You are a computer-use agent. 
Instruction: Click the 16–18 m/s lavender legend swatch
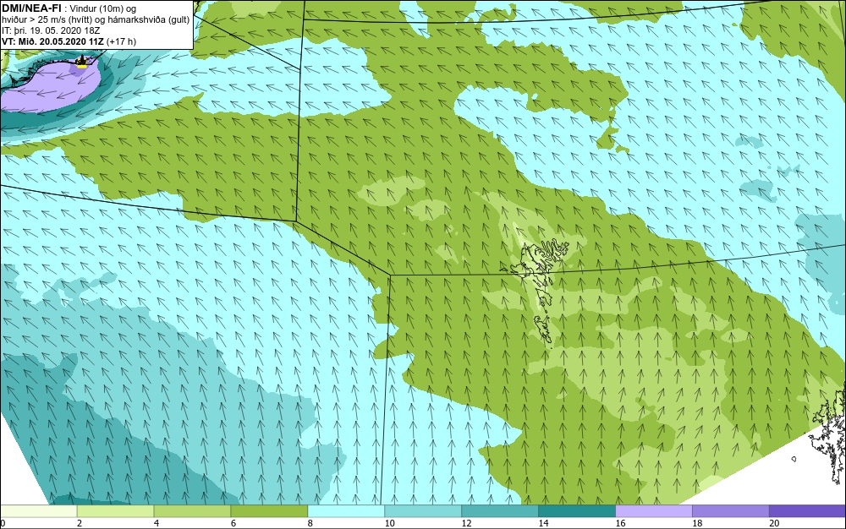[654, 511]
